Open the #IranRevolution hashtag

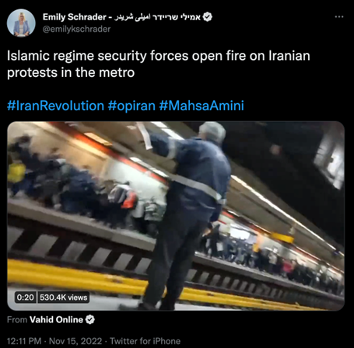click(x=55, y=106)
